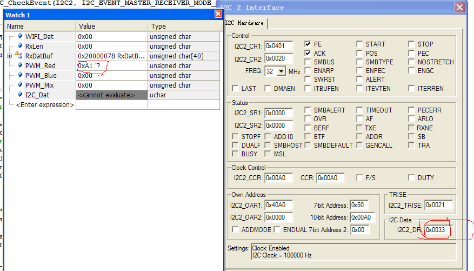Click the Name column header
This screenshot has width=474, height=271.
tap(39, 27)
